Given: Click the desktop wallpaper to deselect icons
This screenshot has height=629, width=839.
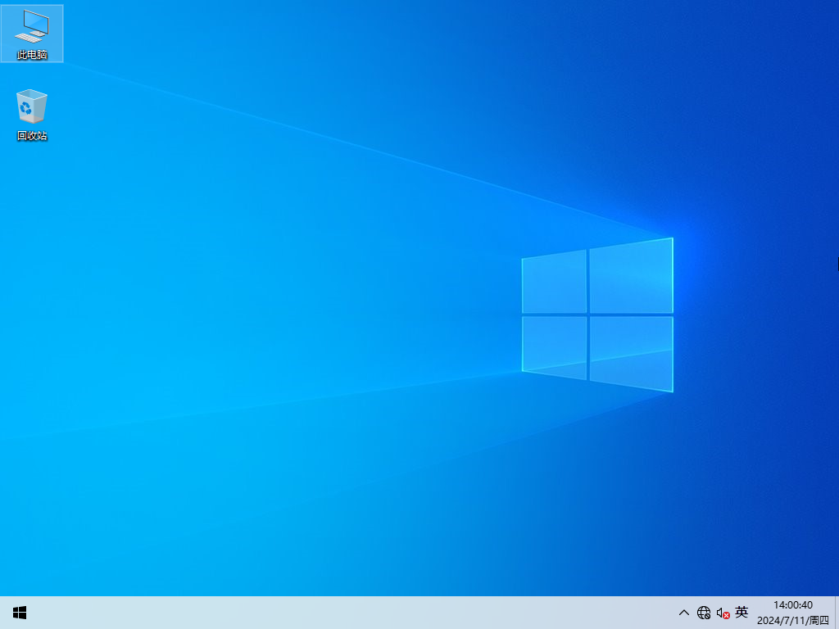Looking at the screenshot, I should (410, 328).
